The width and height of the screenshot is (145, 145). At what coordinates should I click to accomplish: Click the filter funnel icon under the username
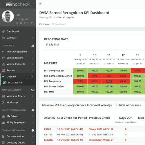(32, 23)
